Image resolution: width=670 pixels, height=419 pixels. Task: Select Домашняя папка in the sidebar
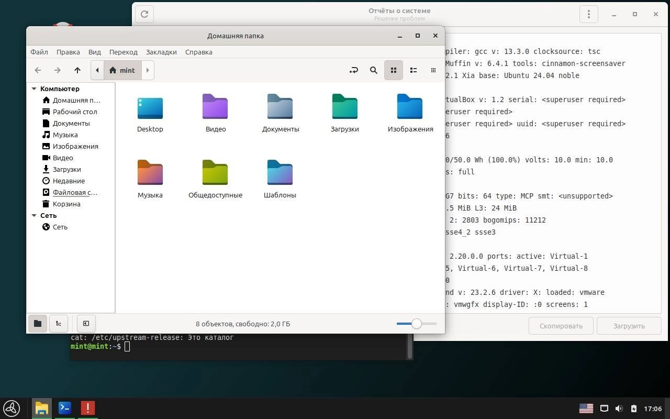pos(71,100)
